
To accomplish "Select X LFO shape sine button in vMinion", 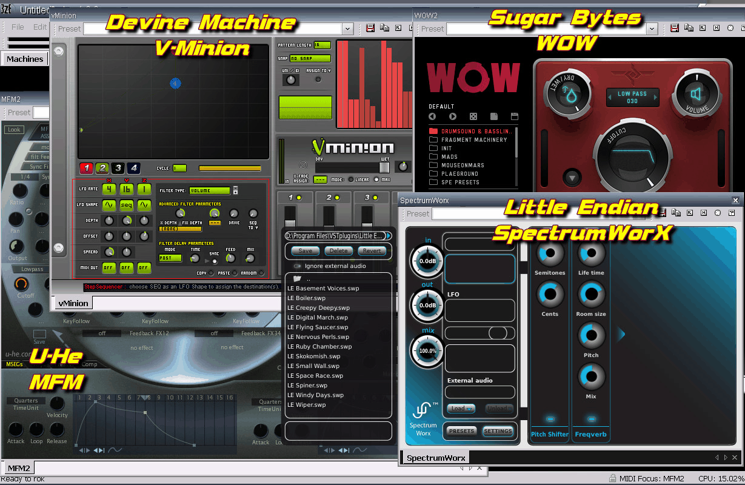I will pyautogui.click(x=109, y=206).
